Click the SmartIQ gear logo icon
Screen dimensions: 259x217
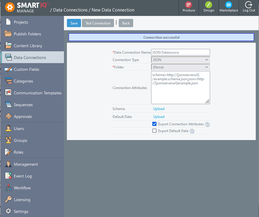tap(10, 7)
